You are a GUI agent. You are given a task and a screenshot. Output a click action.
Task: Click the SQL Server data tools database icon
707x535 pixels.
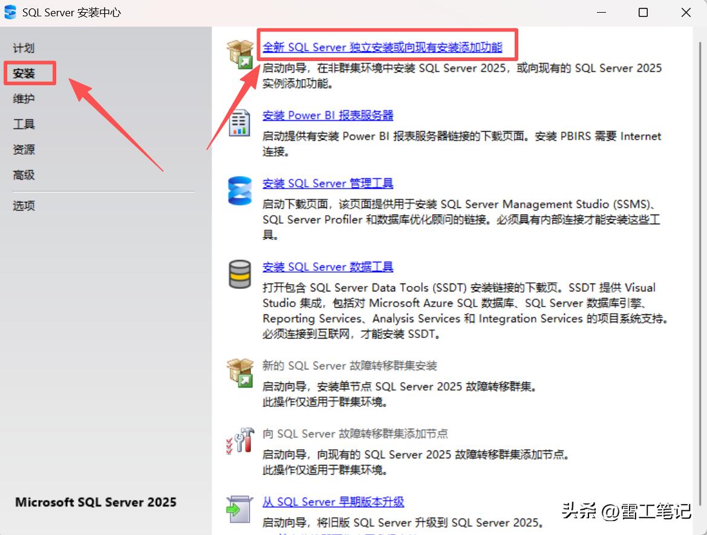coord(239,274)
